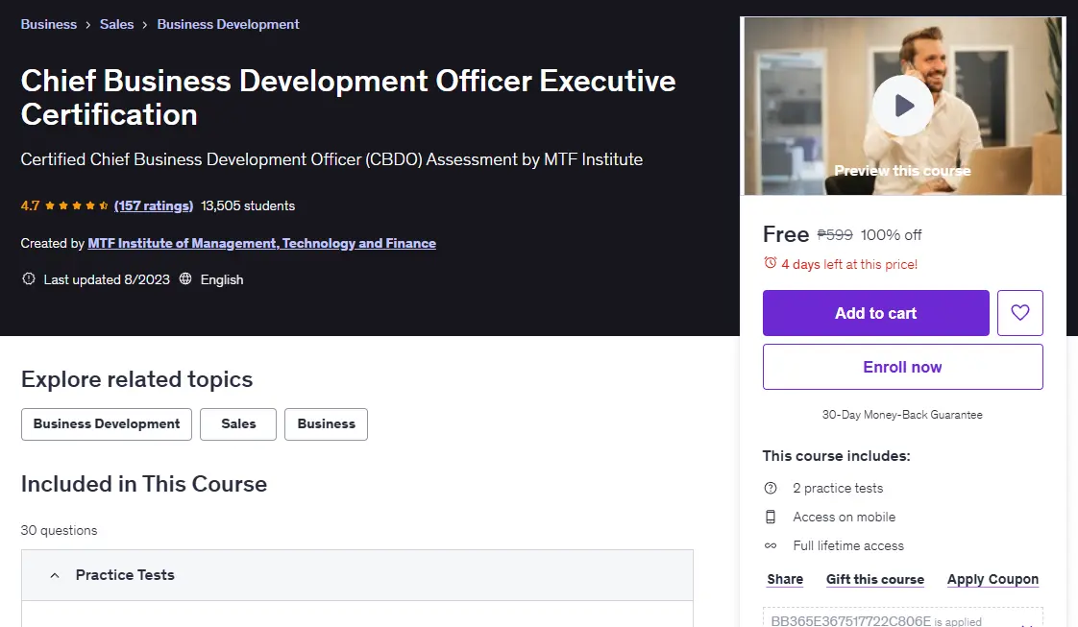This screenshot has width=1078, height=627.
Task: Play the course preview video
Action: point(903,106)
